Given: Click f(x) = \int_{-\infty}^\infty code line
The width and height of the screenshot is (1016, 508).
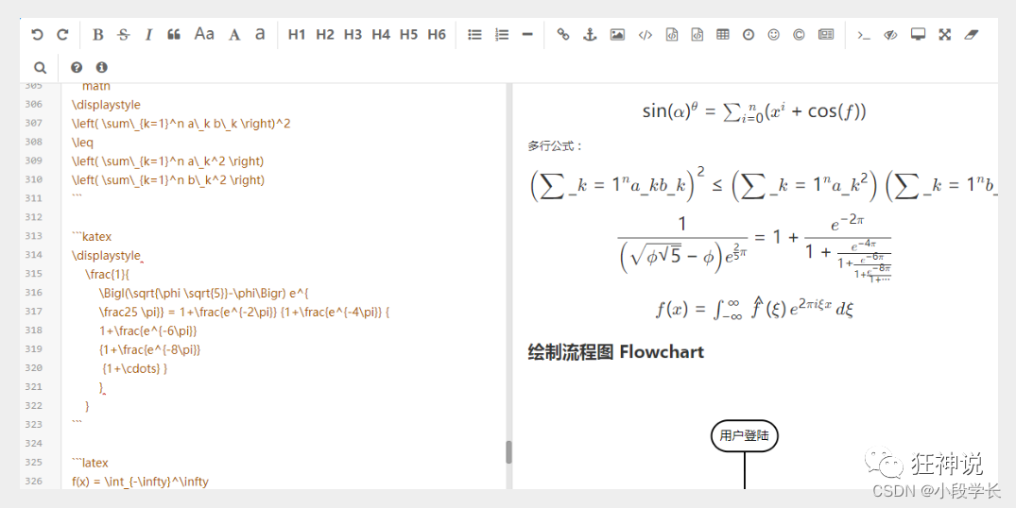Looking at the screenshot, I should [x=140, y=482].
